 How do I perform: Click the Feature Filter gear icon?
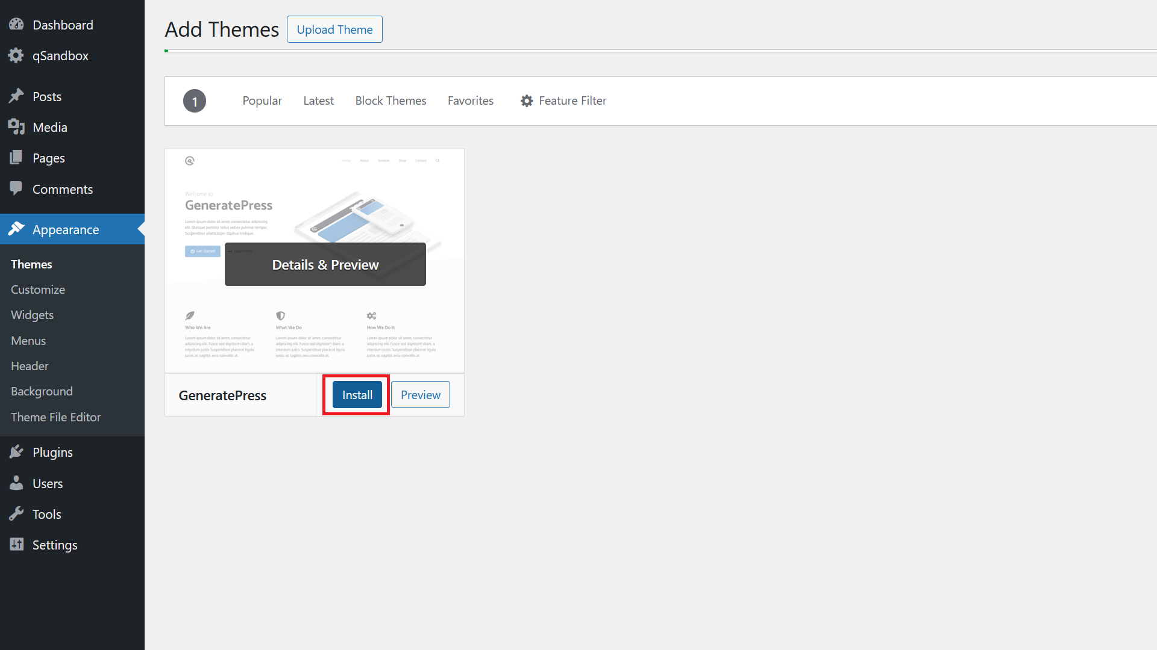pos(527,101)
